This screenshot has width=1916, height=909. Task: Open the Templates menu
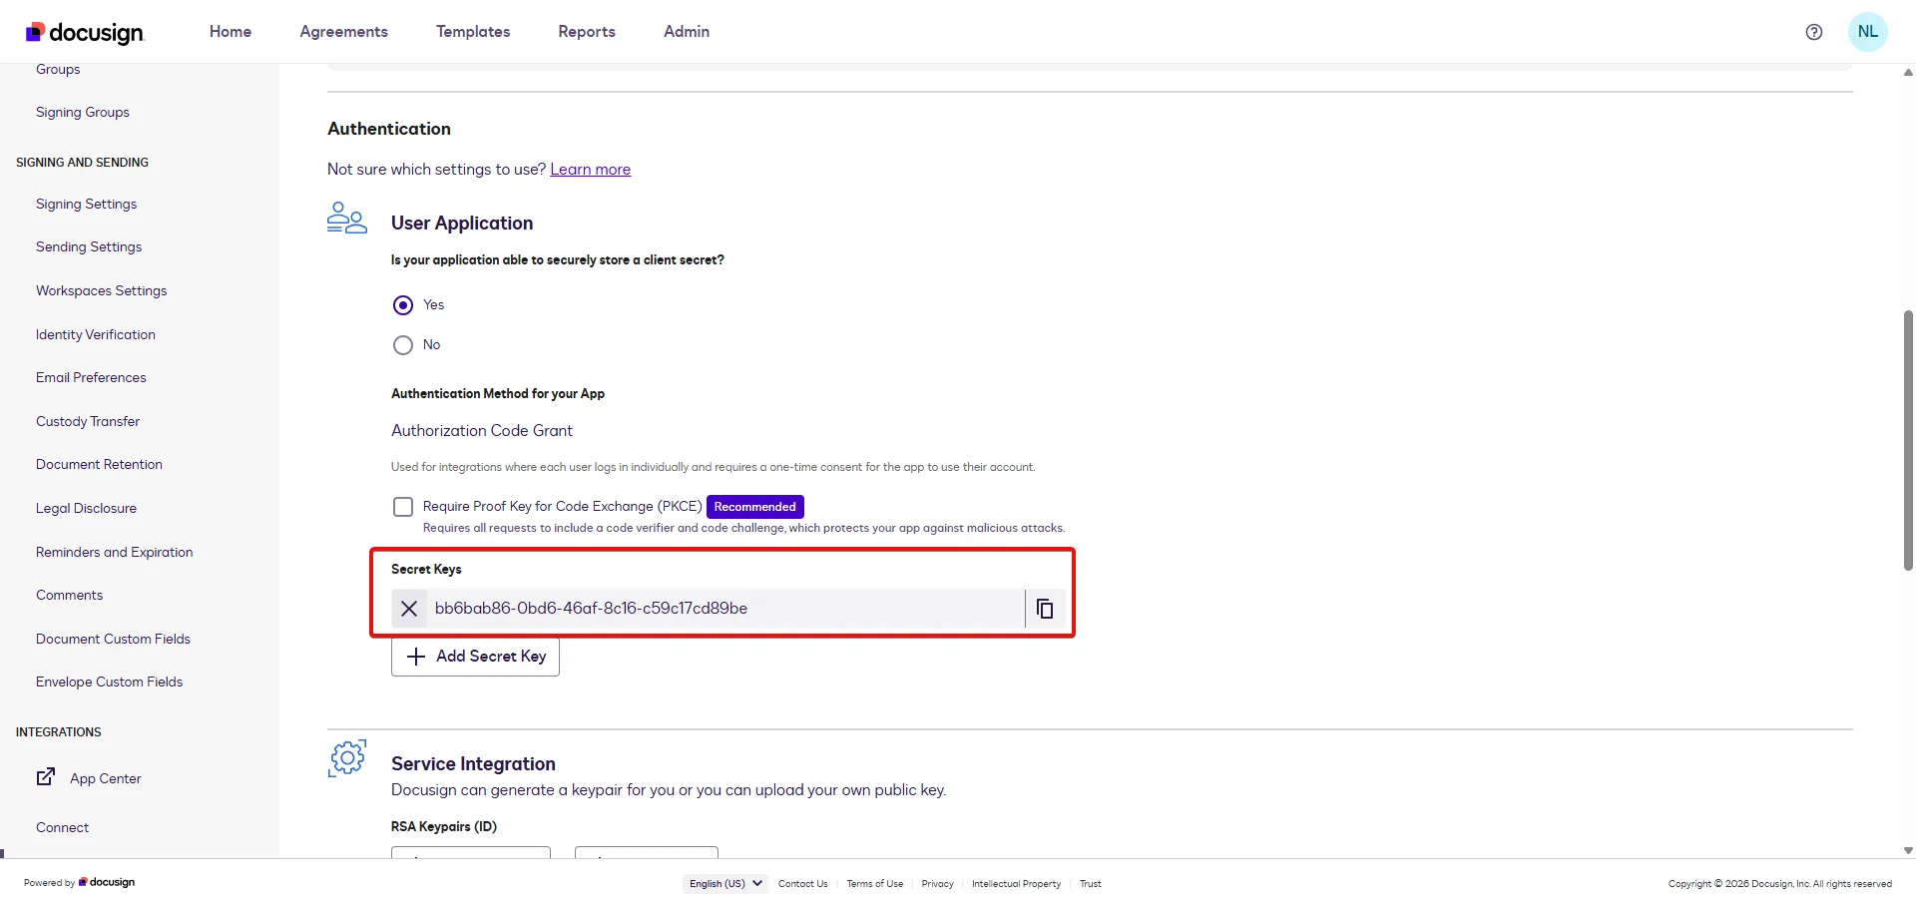[x=473, y=32]
